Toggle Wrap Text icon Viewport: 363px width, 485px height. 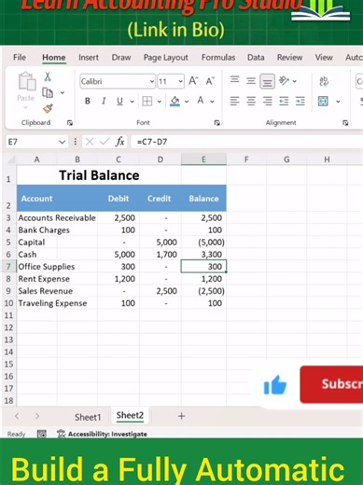click(x=324, y=81)
